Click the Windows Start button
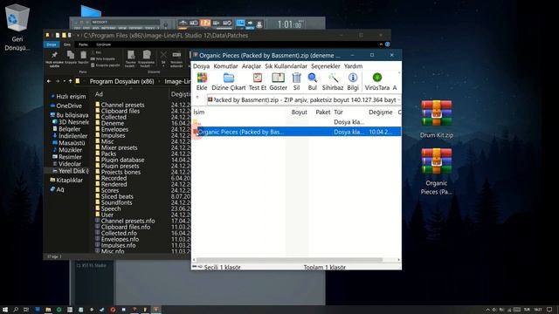The height and width of the screenshot is (314, 559). pos(5,310)
